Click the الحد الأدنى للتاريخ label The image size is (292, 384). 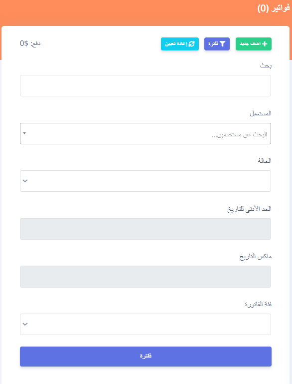(249, 209)
